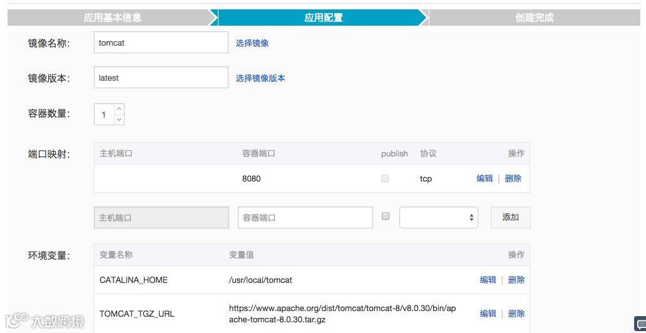
Task: Check publish box in new port row
Action: pos(385,216)
